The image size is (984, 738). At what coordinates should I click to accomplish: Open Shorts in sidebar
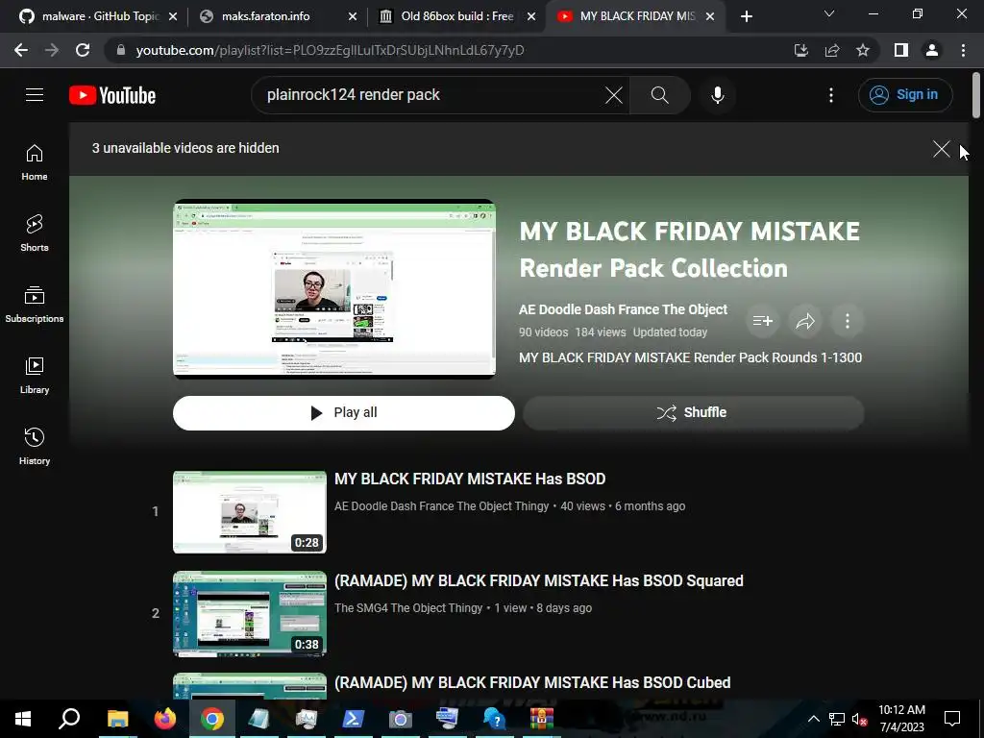pyautogui.click(x=35, y=233)
